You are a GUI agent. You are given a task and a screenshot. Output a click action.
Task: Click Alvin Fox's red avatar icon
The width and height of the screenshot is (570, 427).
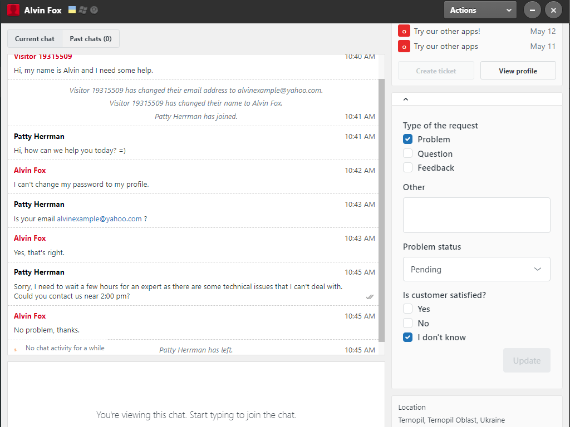point(13,10)
